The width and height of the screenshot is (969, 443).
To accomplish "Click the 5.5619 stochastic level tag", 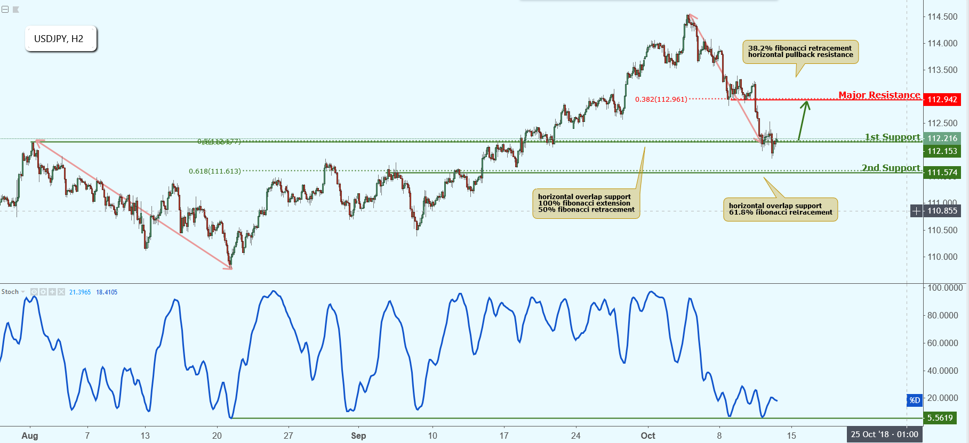I will click(940, 418).
